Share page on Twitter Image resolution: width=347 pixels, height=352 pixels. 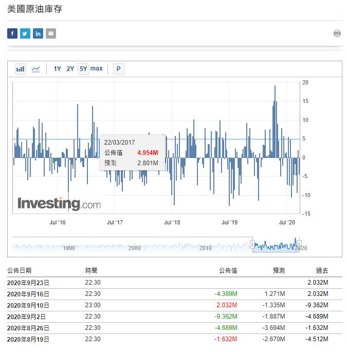click(x=25, y=33)
